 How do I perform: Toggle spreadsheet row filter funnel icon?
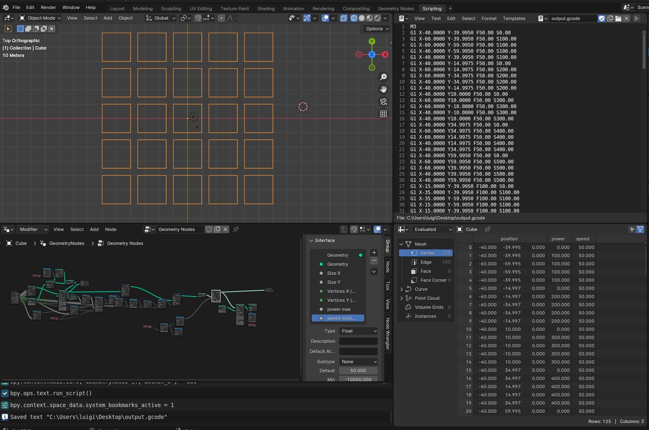pos(640,229)
